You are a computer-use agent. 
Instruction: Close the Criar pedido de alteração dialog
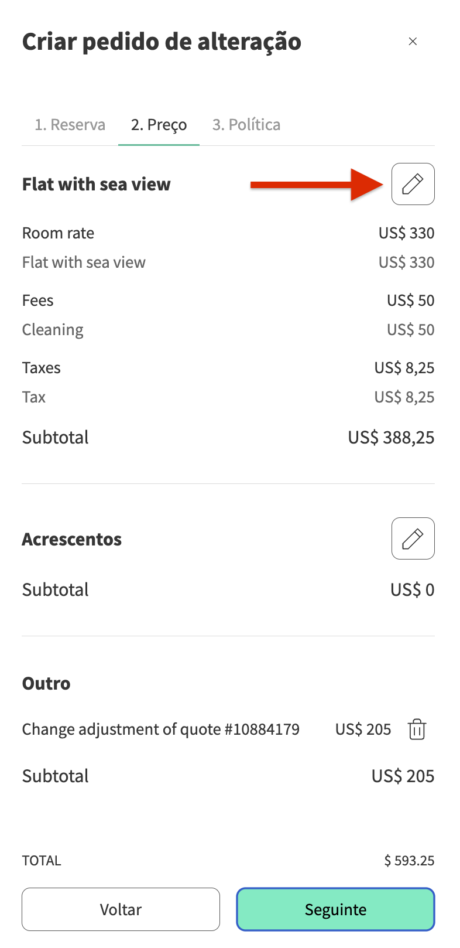click(x=413, y=42)
